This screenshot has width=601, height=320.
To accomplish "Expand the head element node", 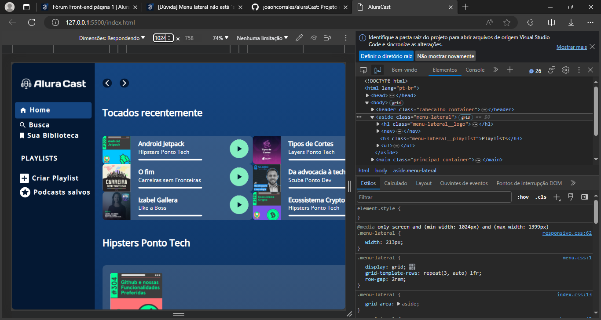I will 367,95.
